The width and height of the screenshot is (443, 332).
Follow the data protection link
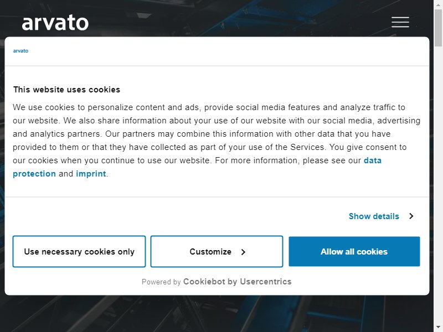[197, 167]
